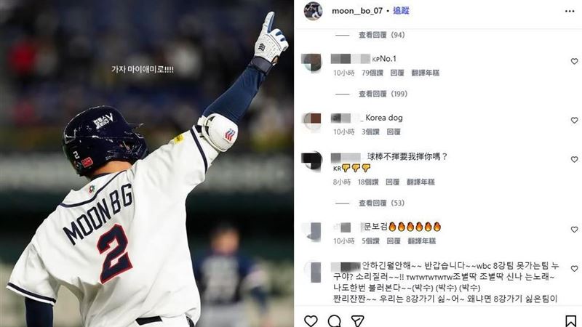Like the post with the heart icon

click(311, 320)
